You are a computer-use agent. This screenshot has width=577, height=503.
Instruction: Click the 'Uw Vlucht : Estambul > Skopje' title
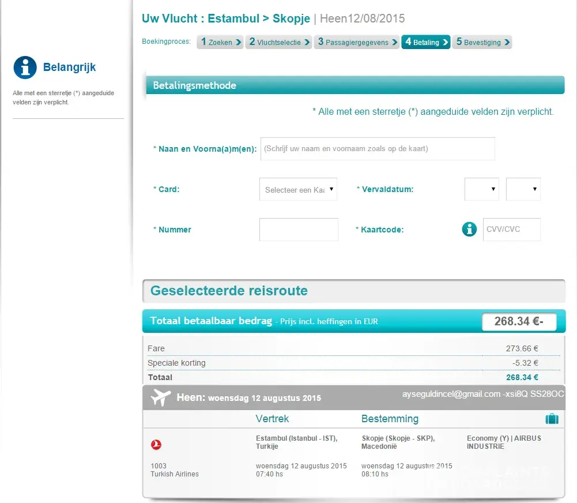coord(226,18)
